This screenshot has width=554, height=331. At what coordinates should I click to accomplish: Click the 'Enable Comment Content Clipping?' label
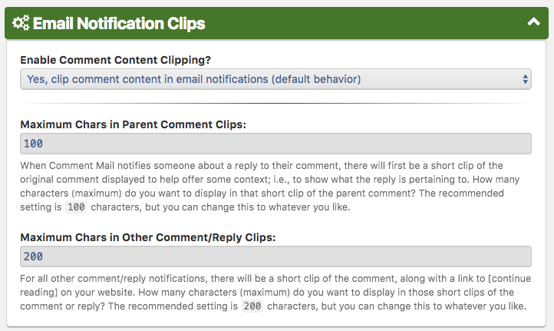tap(115, 60)
